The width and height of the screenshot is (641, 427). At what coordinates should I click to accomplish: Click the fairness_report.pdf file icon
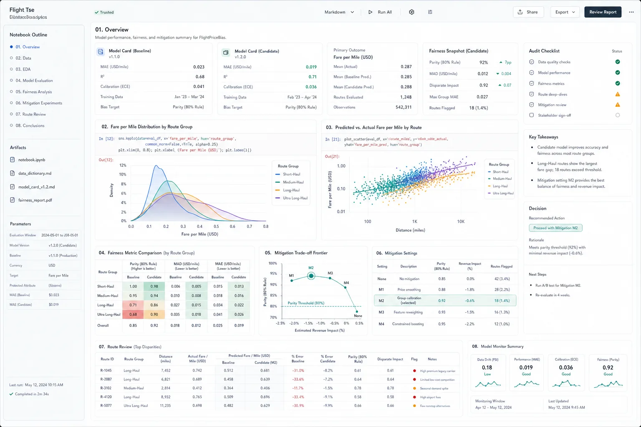point(12,200)
